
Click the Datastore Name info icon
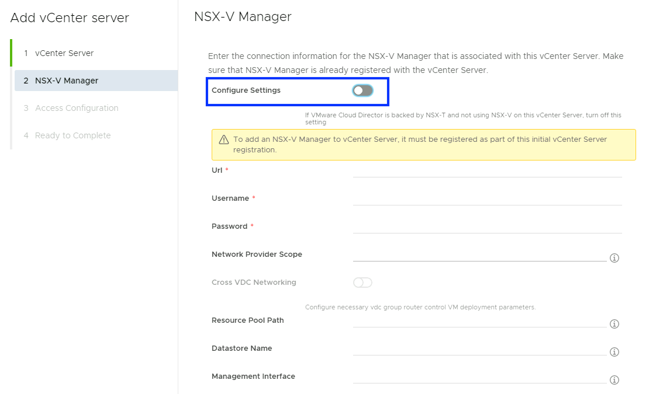(614, 352)
